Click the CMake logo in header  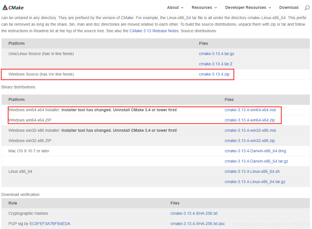coord(13,7)
